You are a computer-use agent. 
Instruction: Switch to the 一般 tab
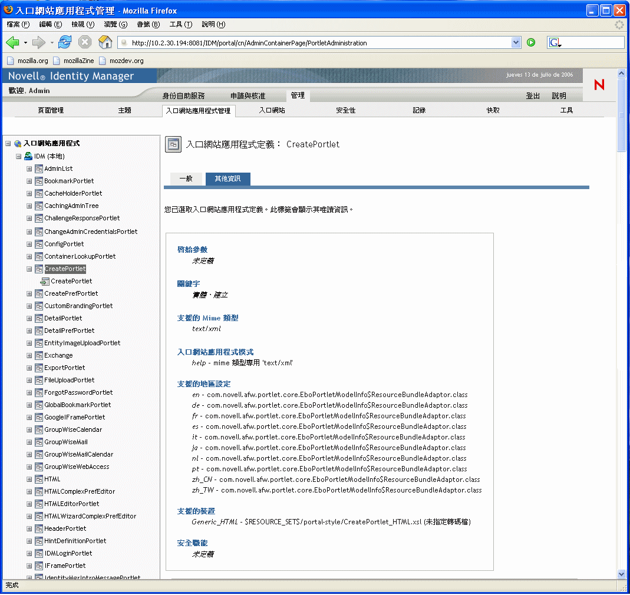pos(186,178)
